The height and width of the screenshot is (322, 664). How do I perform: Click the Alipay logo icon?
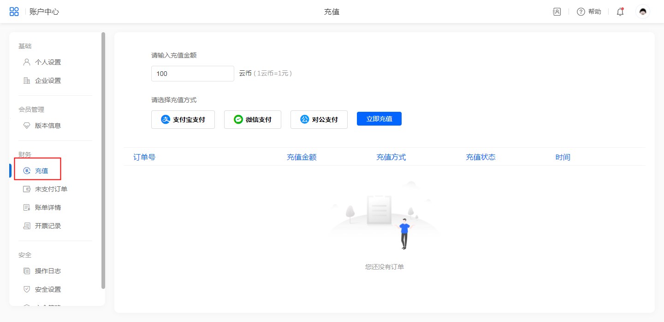point(166,120)
